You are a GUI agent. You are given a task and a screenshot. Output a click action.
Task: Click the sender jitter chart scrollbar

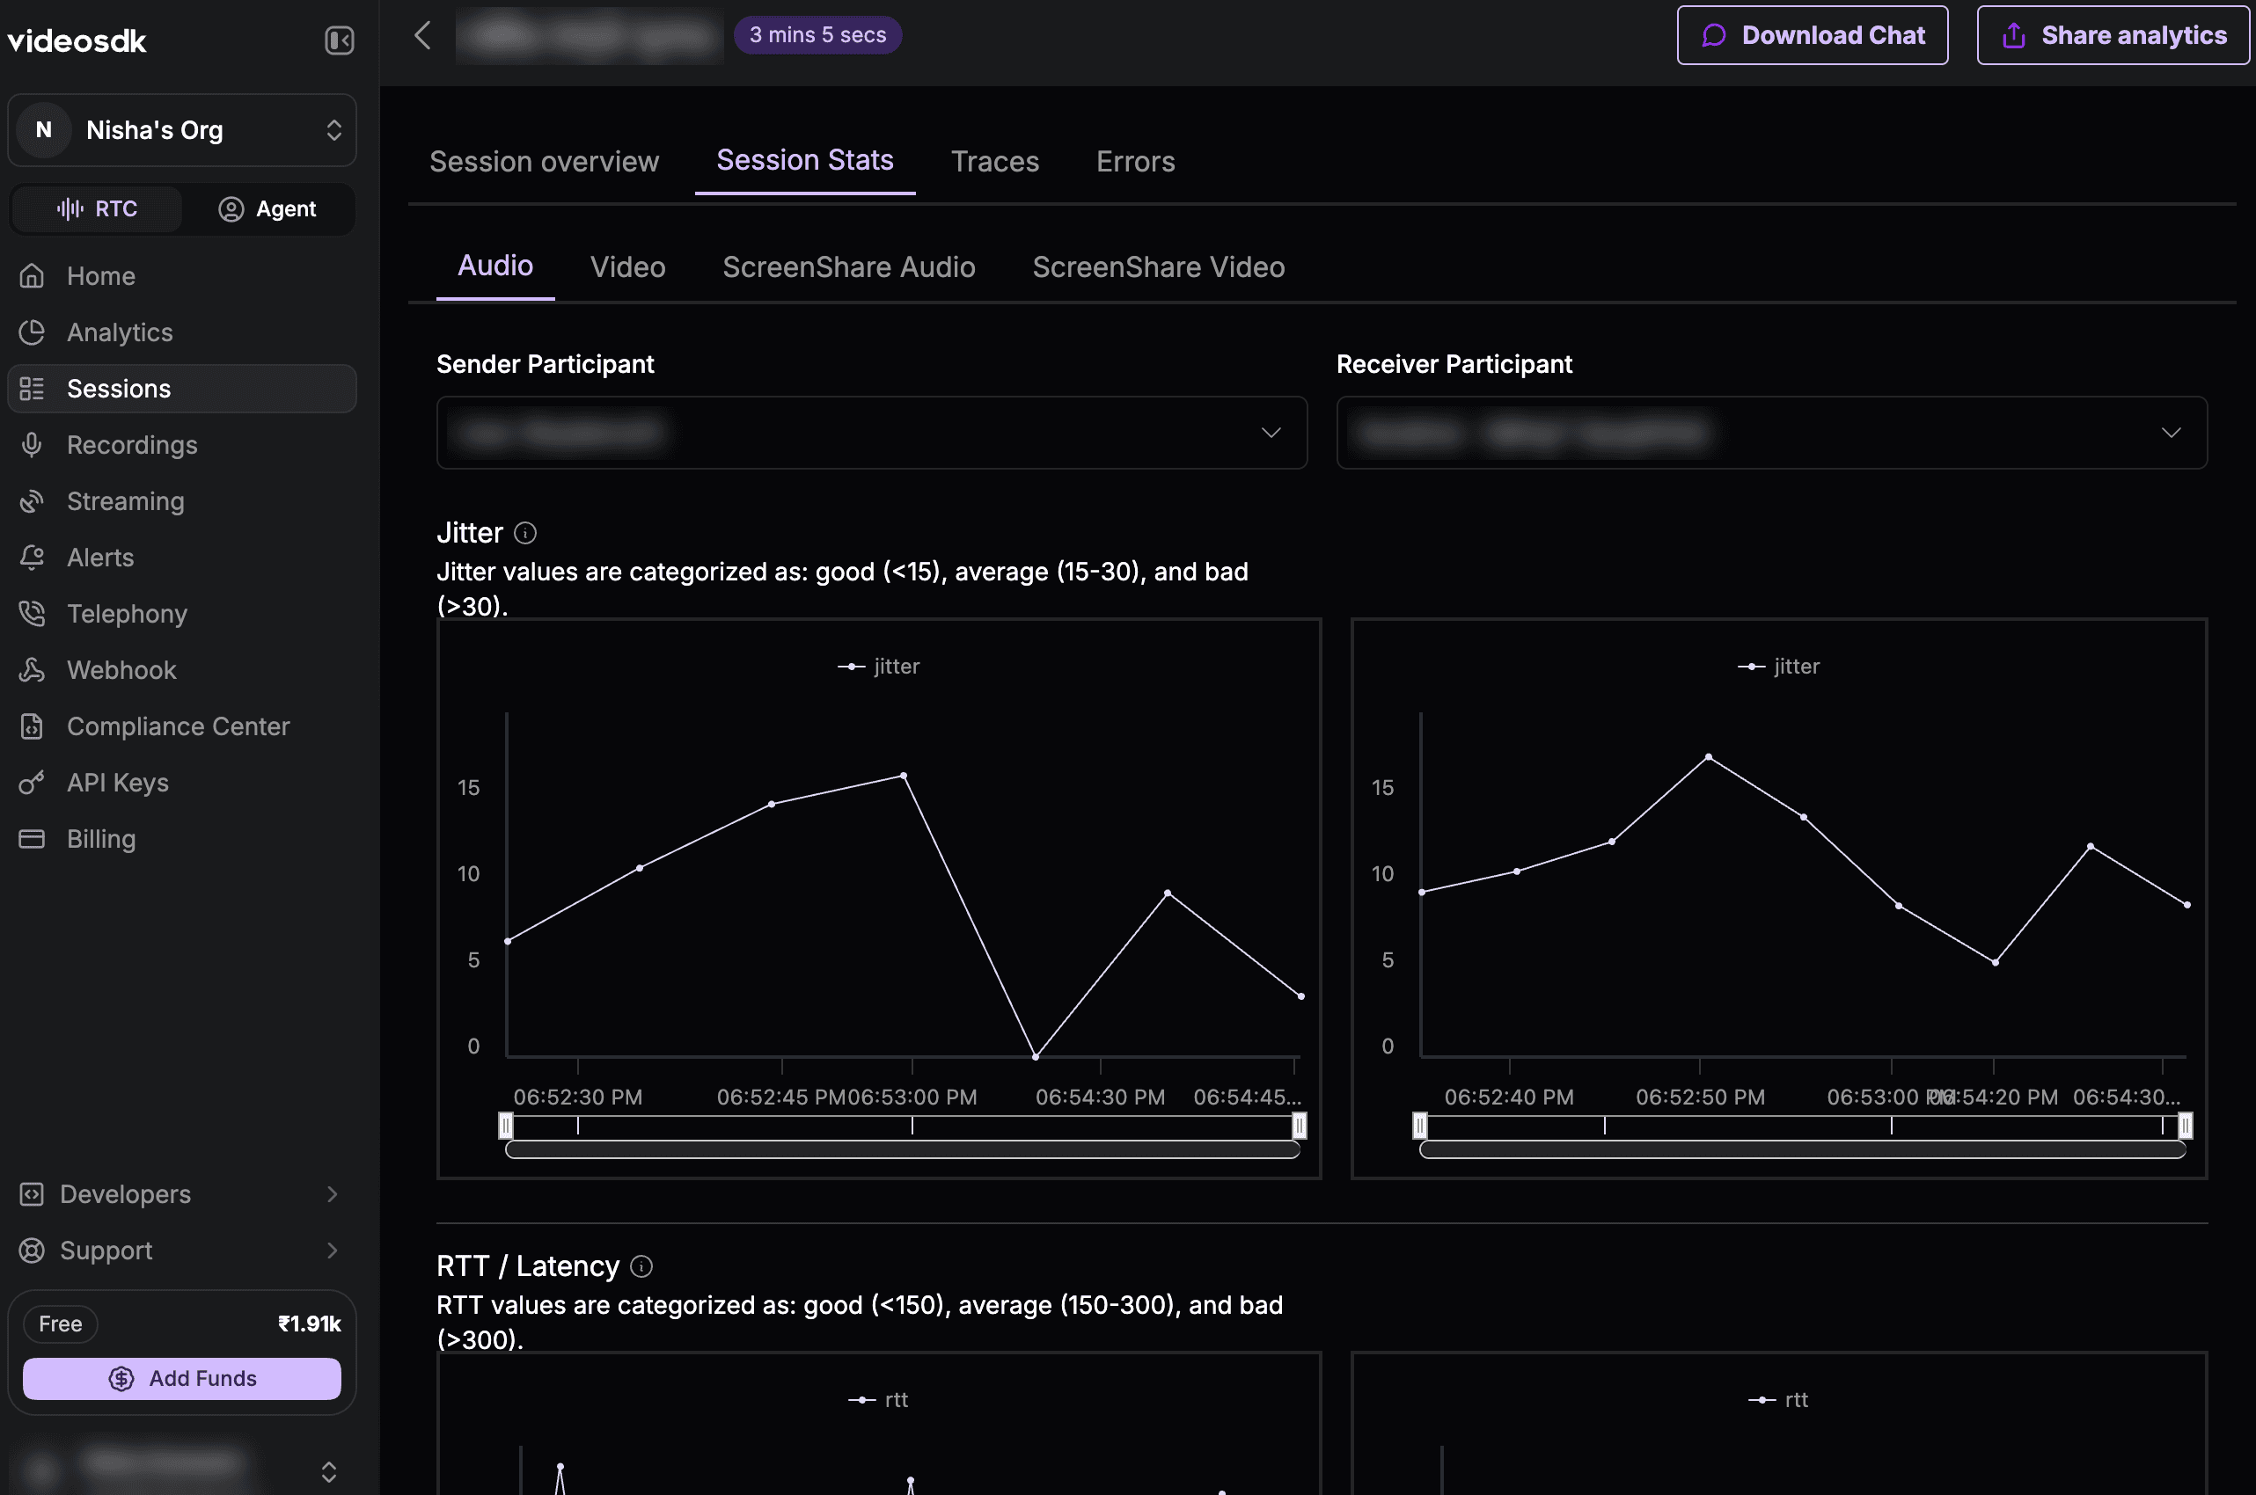pyautogui.click(x=903, y=1150)
